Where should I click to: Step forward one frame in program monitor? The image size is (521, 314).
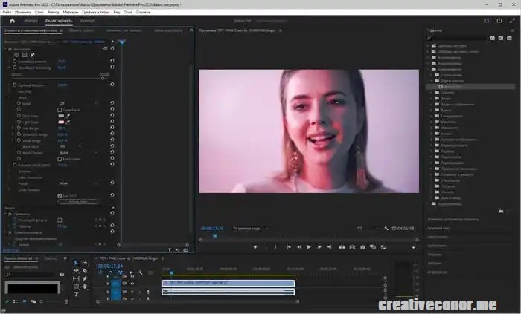point(319,247)
